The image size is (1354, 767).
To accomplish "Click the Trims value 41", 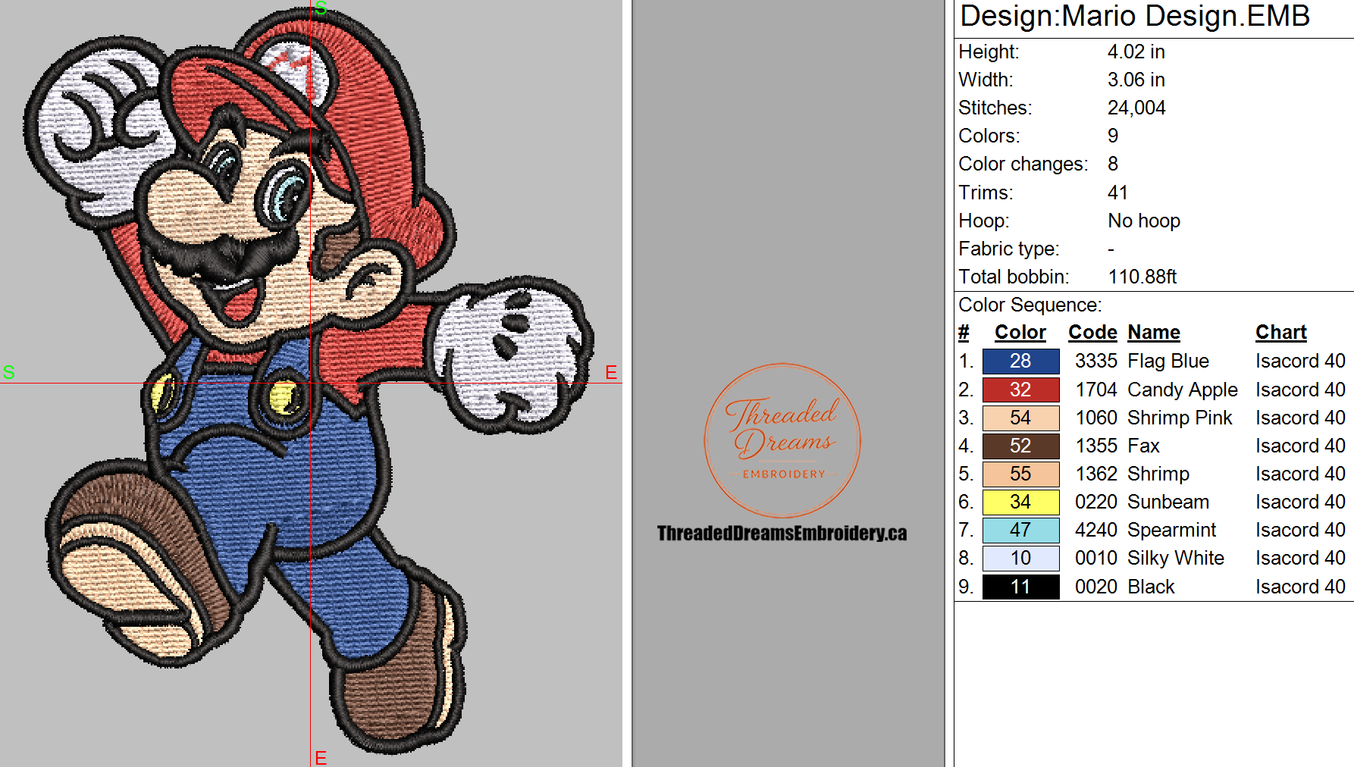I will 1117,193.
